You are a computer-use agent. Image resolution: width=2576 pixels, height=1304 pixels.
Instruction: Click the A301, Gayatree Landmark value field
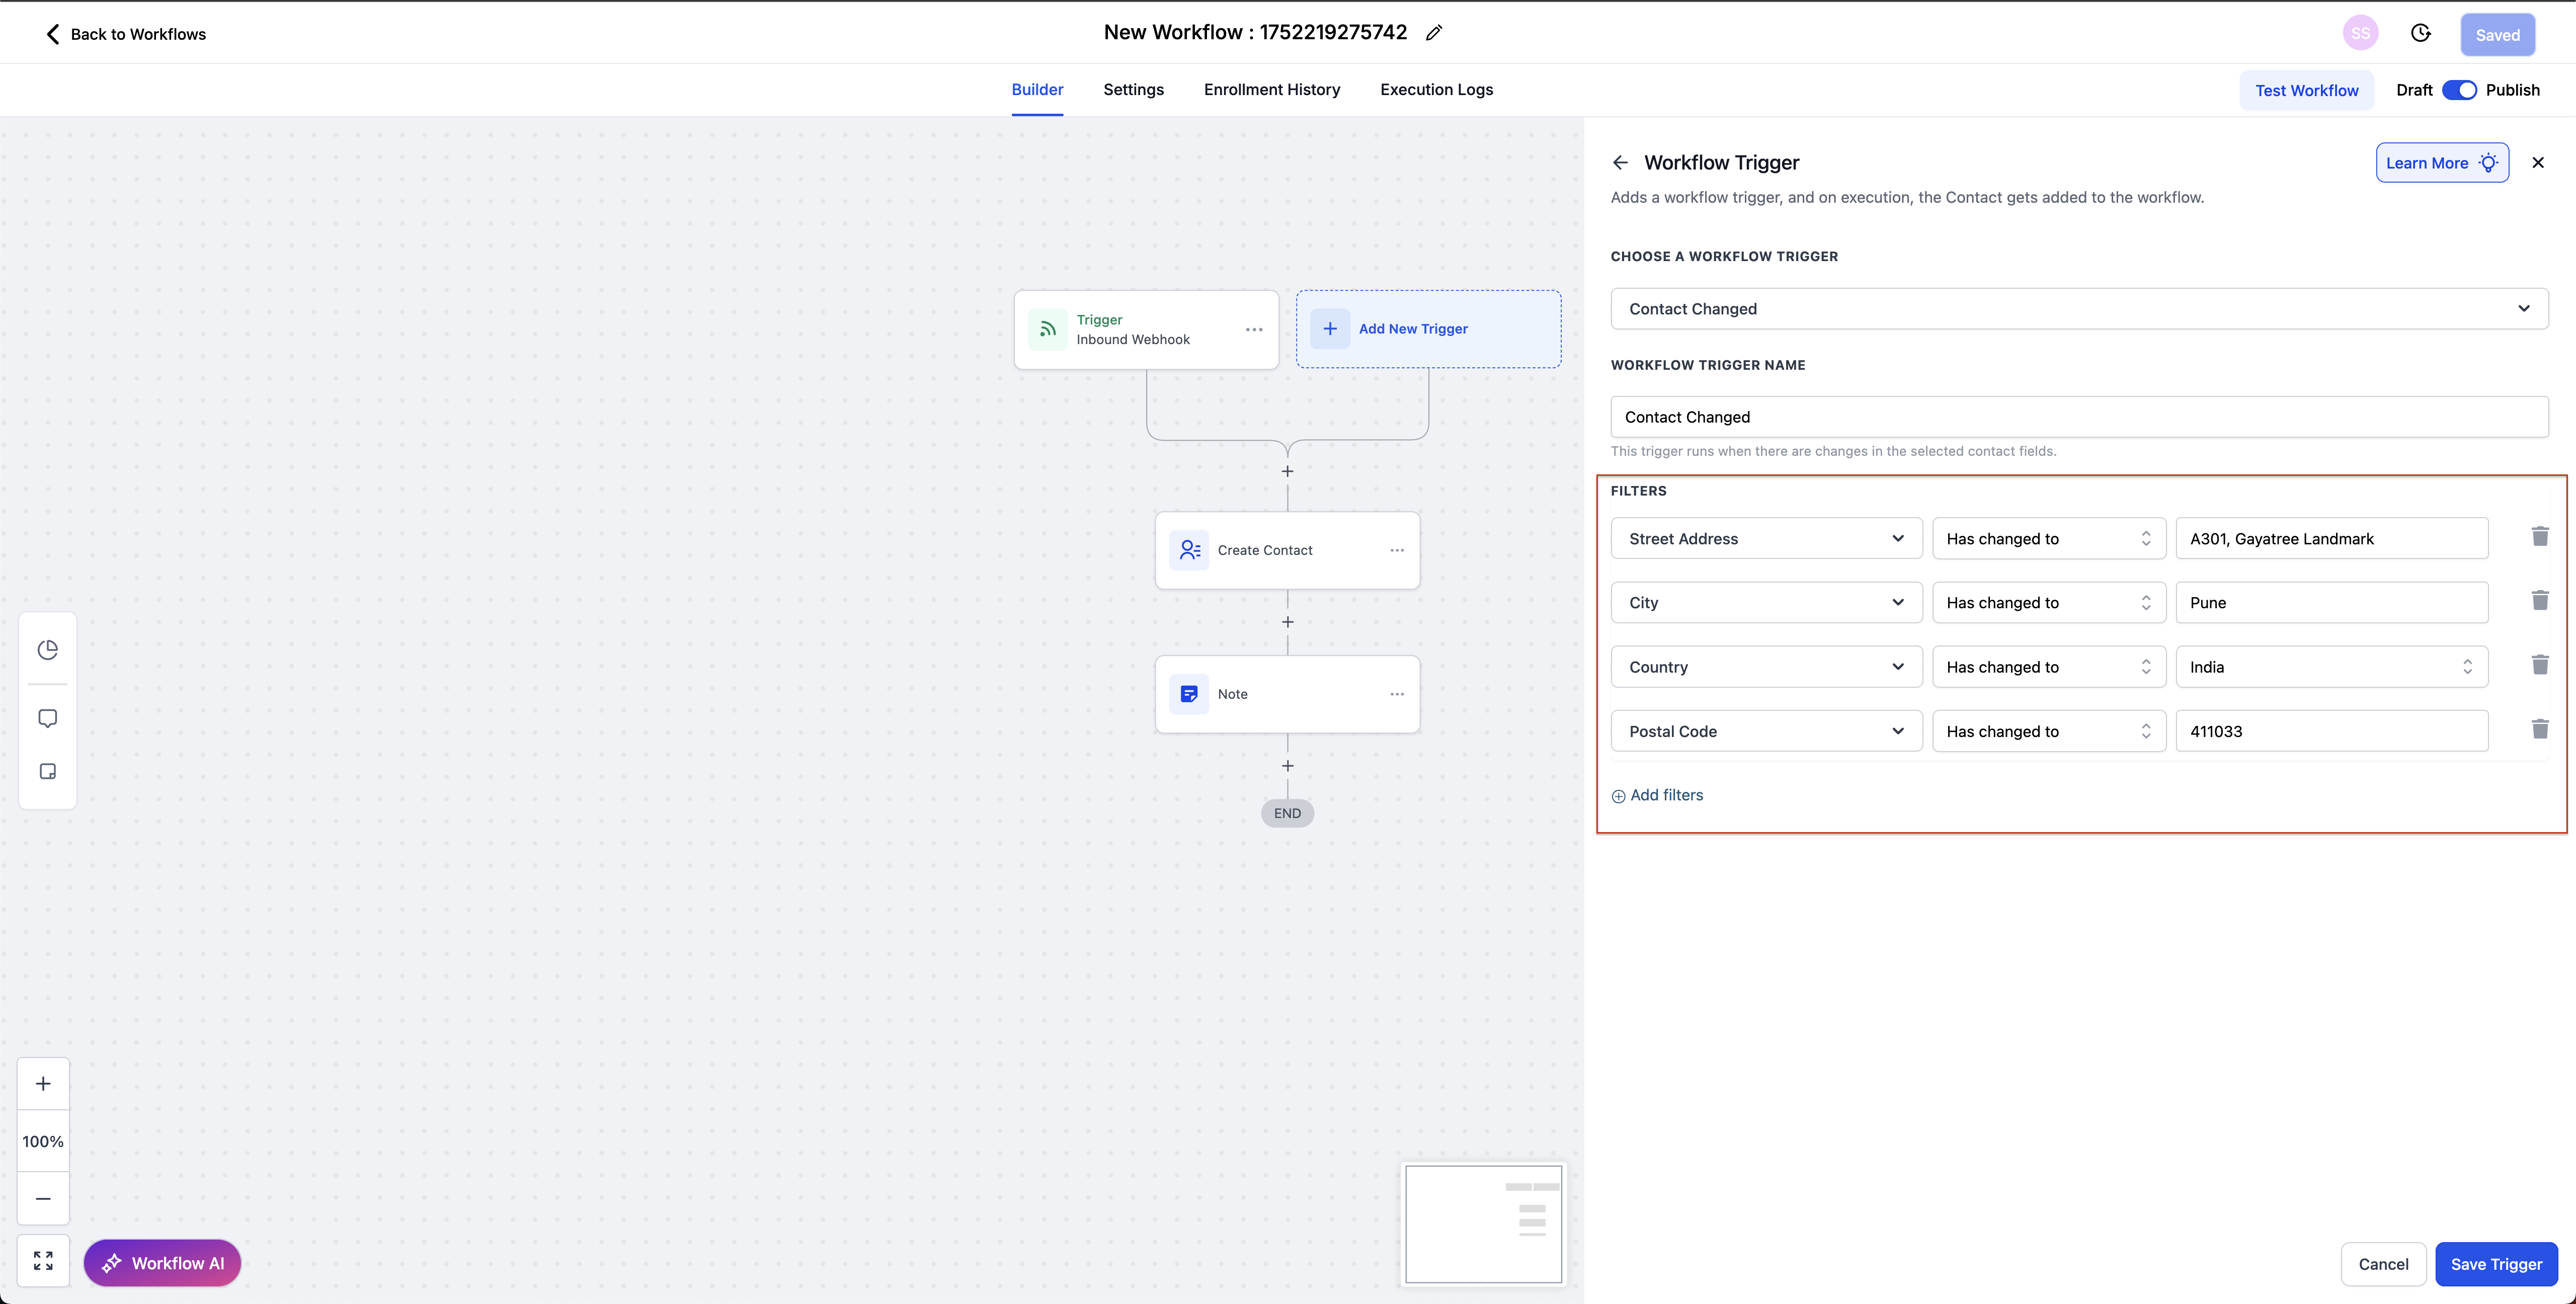click(x=2332, y=538)
